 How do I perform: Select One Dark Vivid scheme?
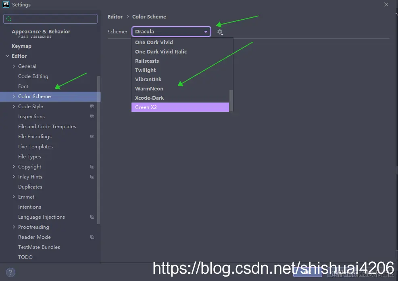click(180, 43)
